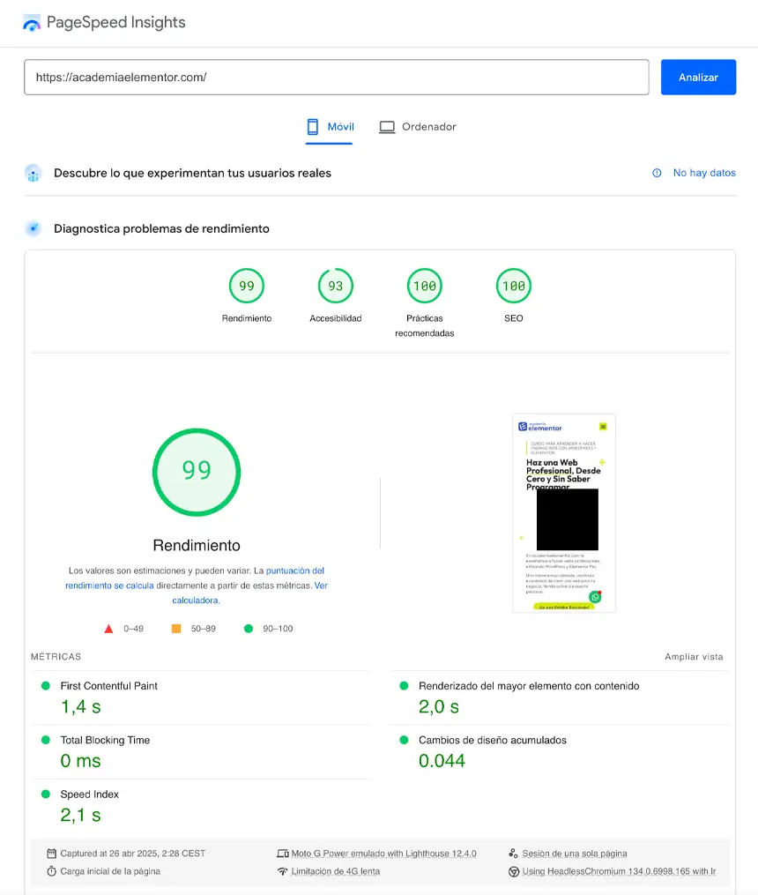
Task: Click the page screenshot thumbnail of academia elementor
Action: point(563,513)
